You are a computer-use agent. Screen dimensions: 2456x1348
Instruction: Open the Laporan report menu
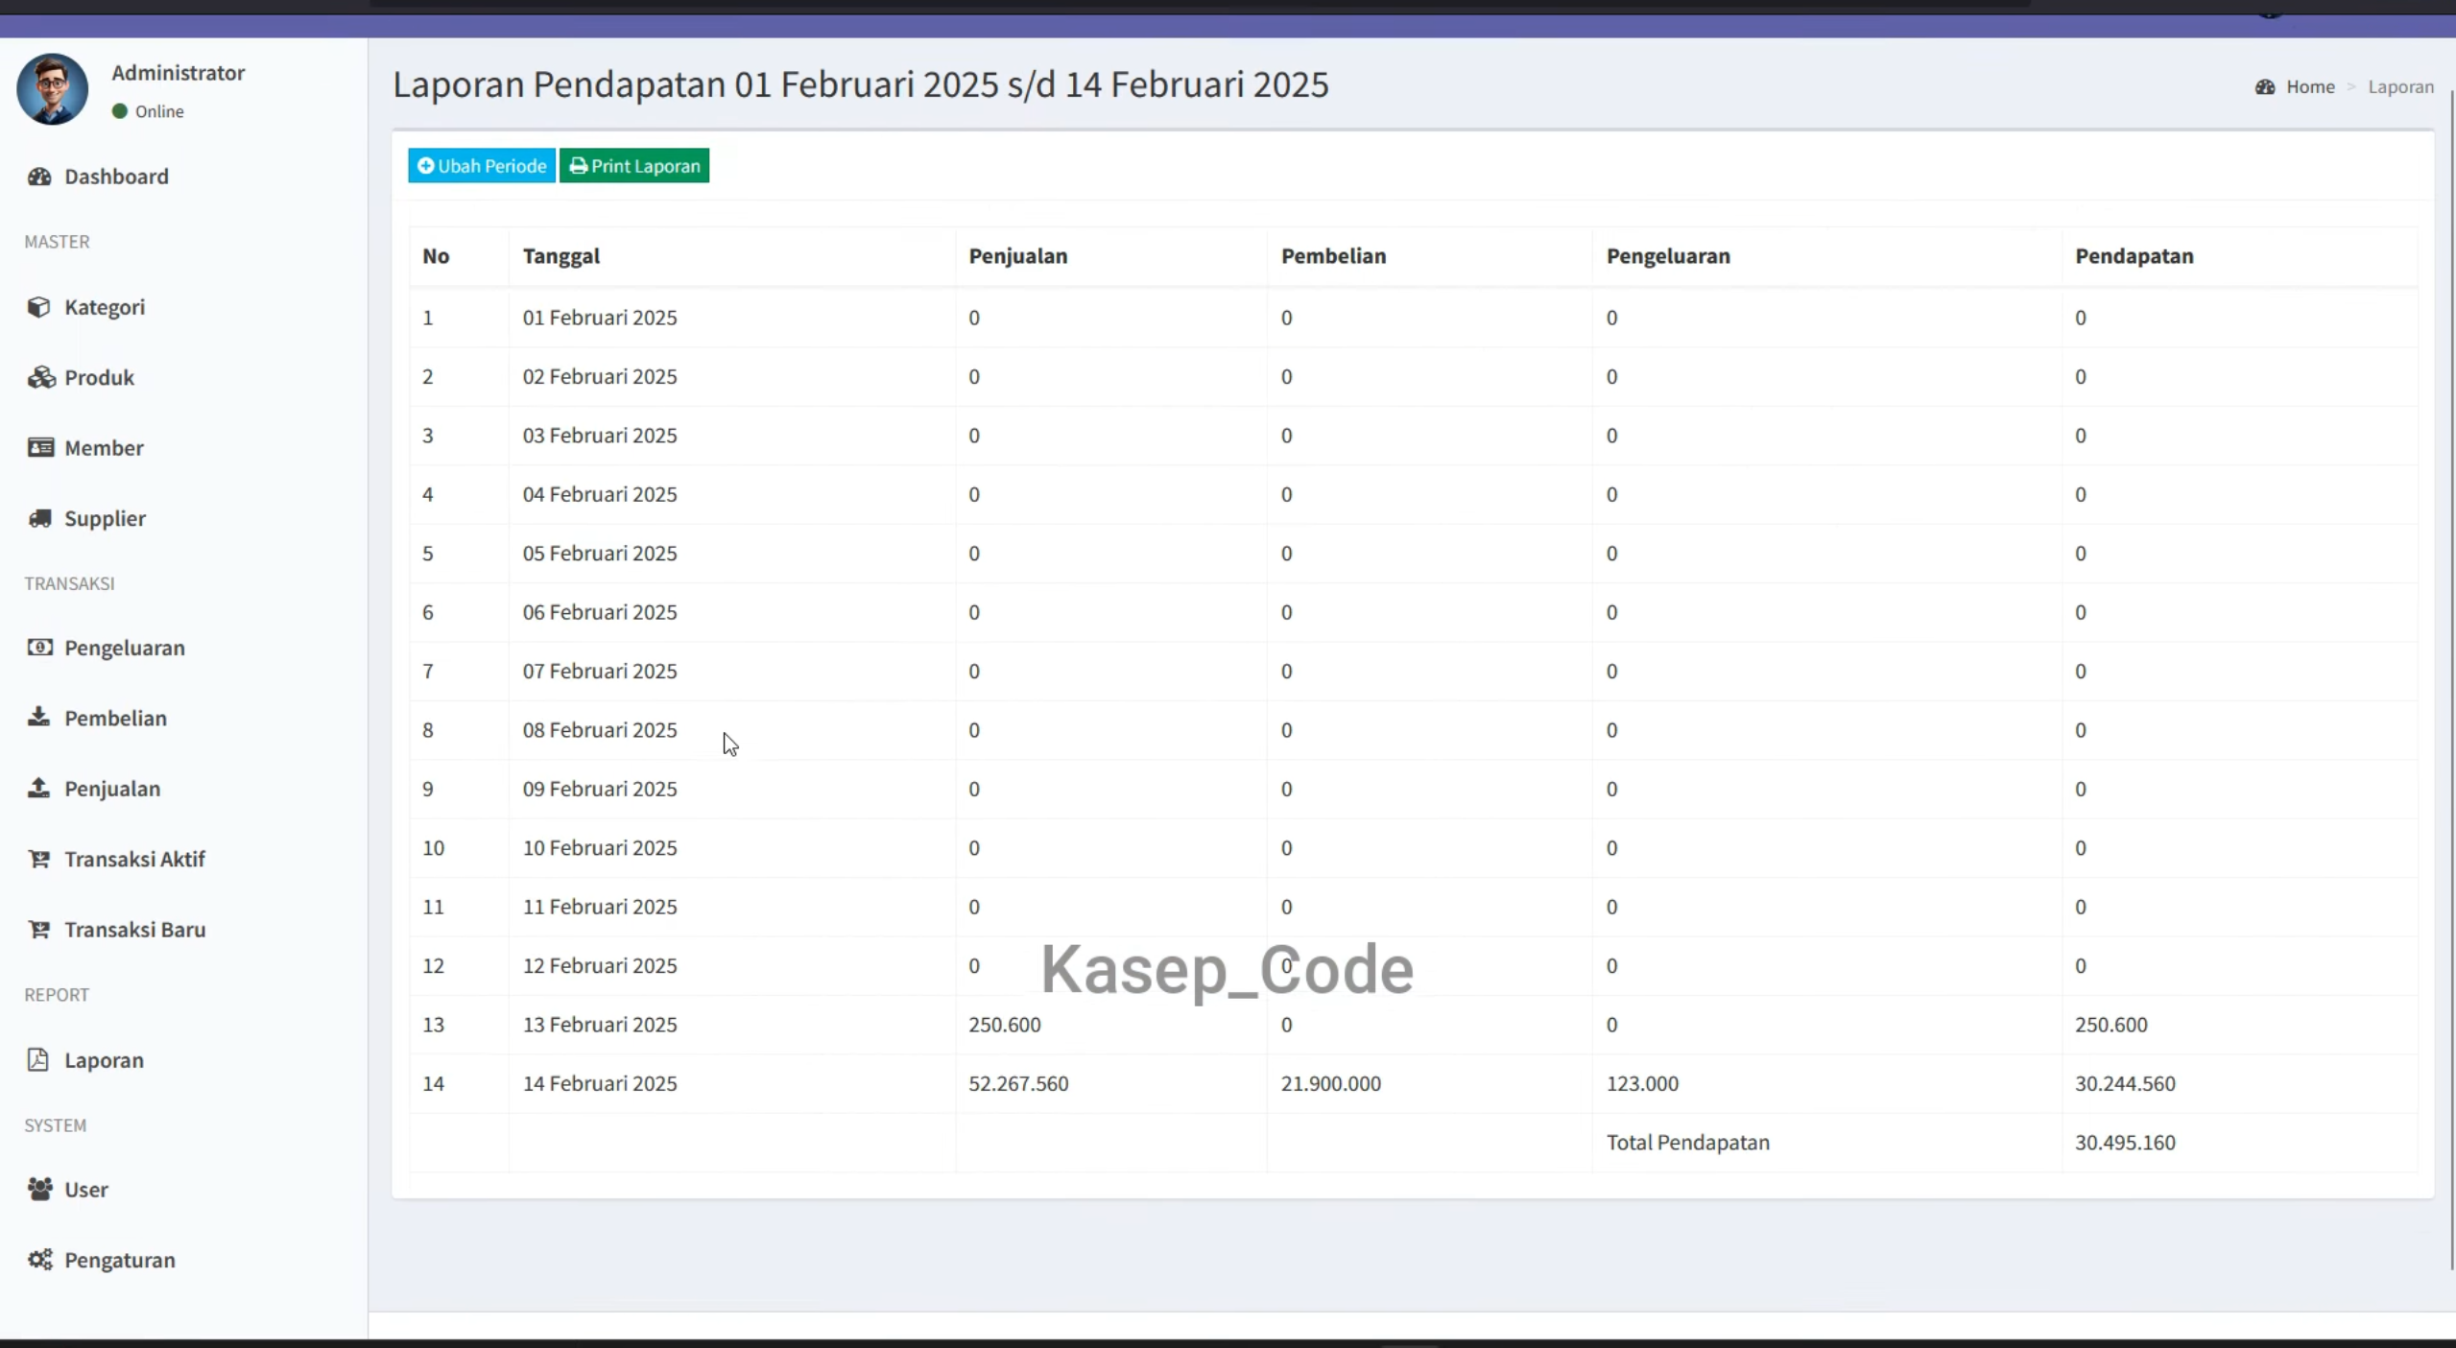point(183,1060)
